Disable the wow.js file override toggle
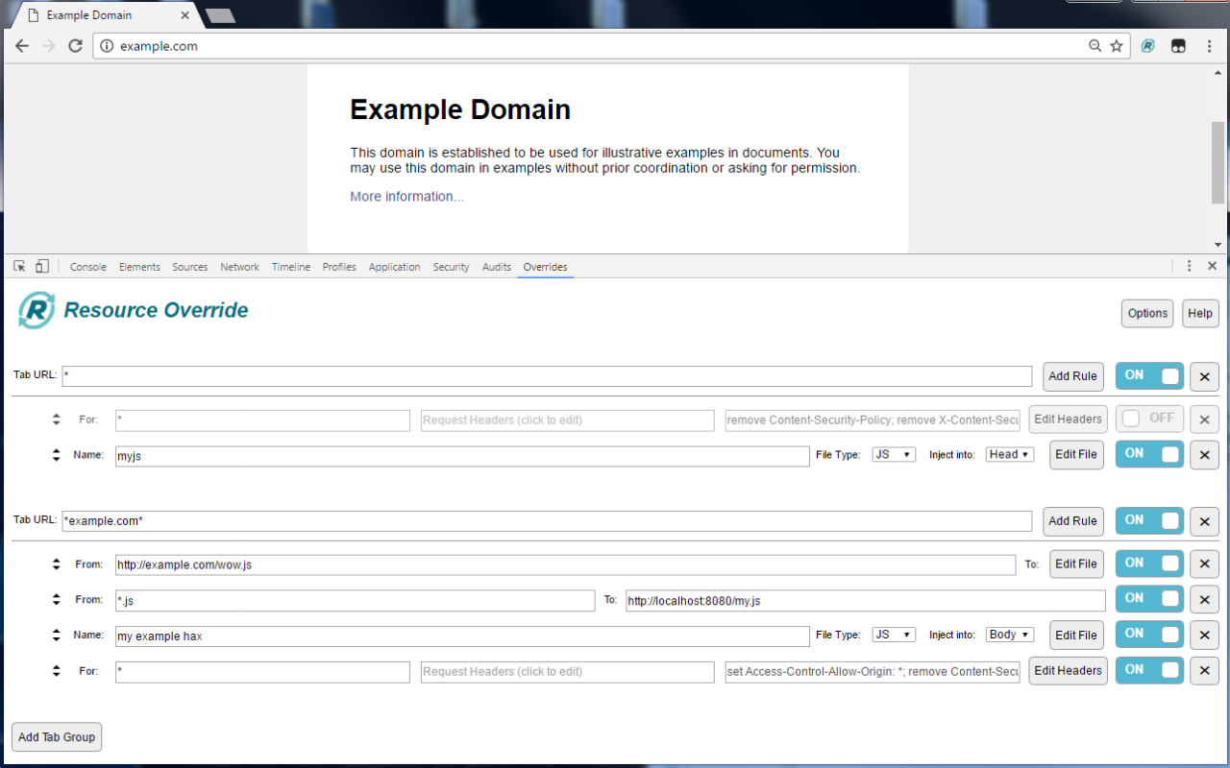Image resolution: width=1230 pixels, height=768 pixels. [1149, 564]
